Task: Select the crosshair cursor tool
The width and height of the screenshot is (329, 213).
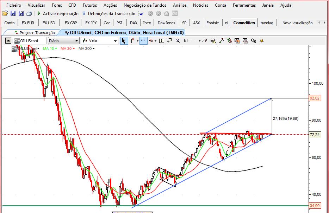Action: coord(132,41)
